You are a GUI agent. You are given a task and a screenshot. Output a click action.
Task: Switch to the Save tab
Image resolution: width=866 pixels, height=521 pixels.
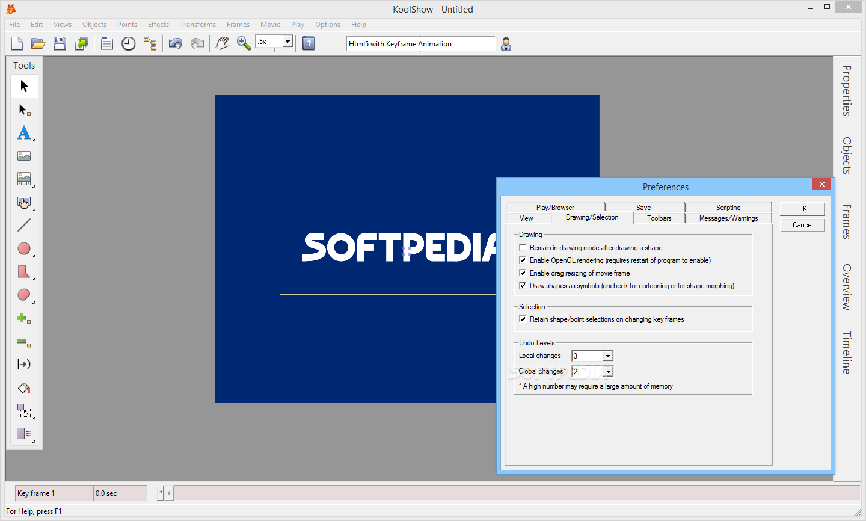(643, 207)
